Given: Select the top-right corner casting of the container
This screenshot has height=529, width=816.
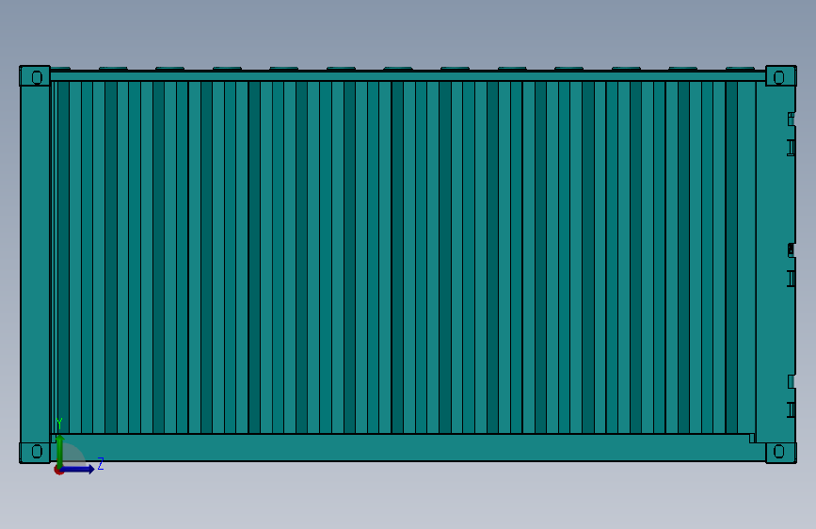Looking at the screenshot, I should 781,76.
